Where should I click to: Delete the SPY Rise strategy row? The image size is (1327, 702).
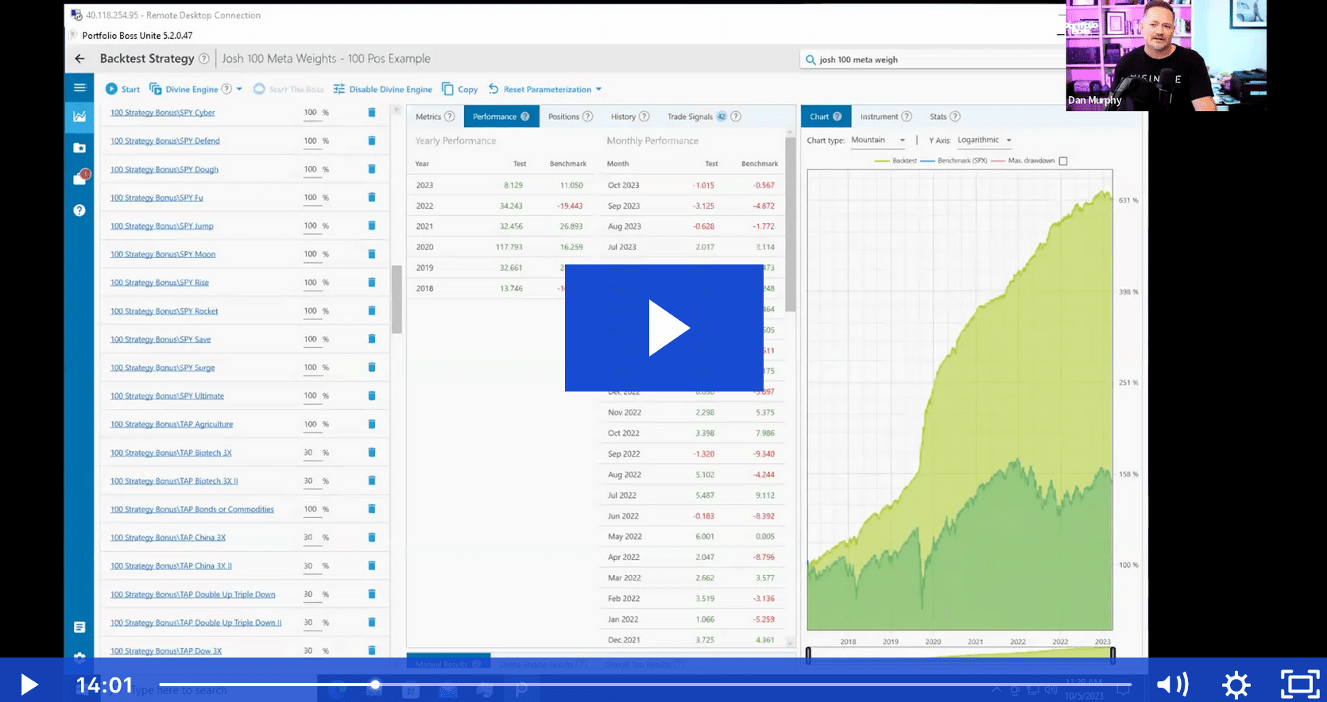(372, 283)
